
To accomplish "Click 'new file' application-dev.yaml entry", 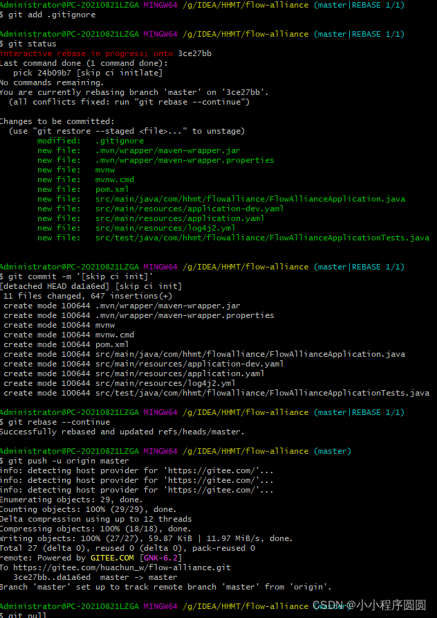I will 160,209.
